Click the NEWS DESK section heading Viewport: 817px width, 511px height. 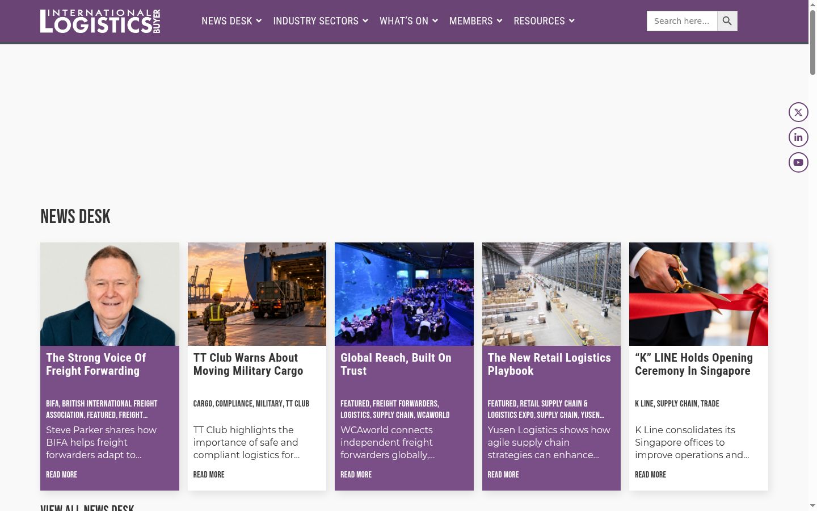pyautogui.click(x=75, y=216)
